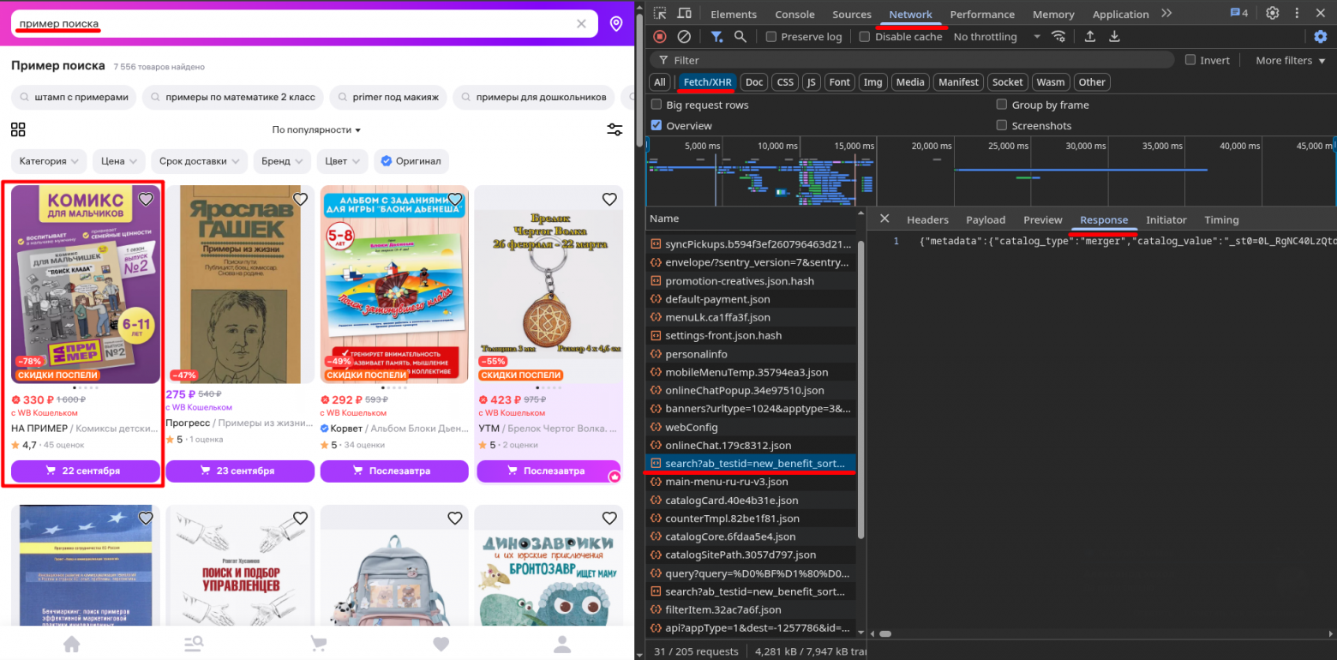Select the Doc request type filter
The image size is (1337, 660).
(753, 82)
